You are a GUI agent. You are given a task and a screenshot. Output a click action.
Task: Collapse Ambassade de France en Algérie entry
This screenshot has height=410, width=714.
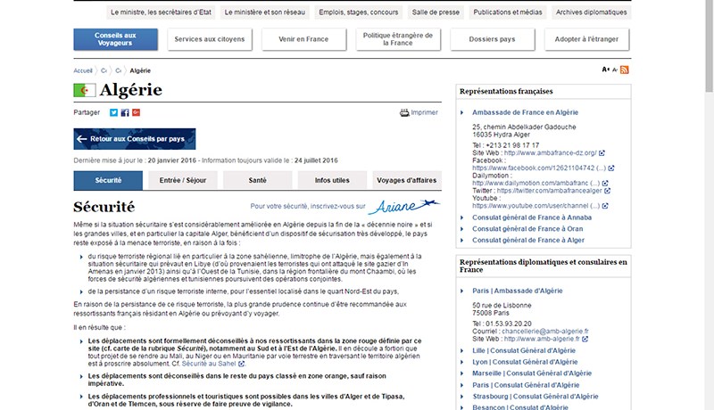[x=525, y=112]
